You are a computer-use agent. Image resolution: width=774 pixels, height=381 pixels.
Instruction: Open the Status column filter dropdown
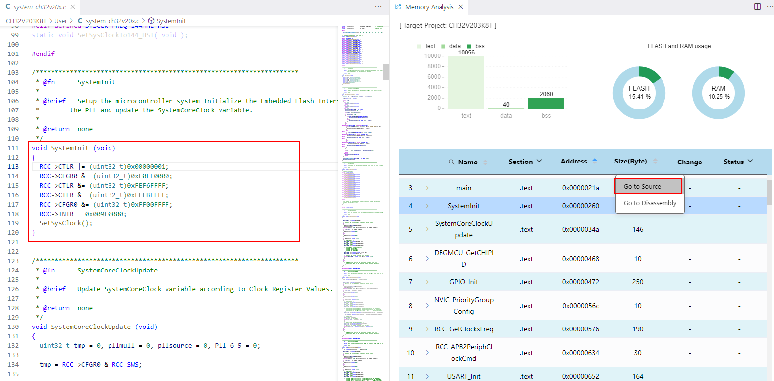click(750, 161)
